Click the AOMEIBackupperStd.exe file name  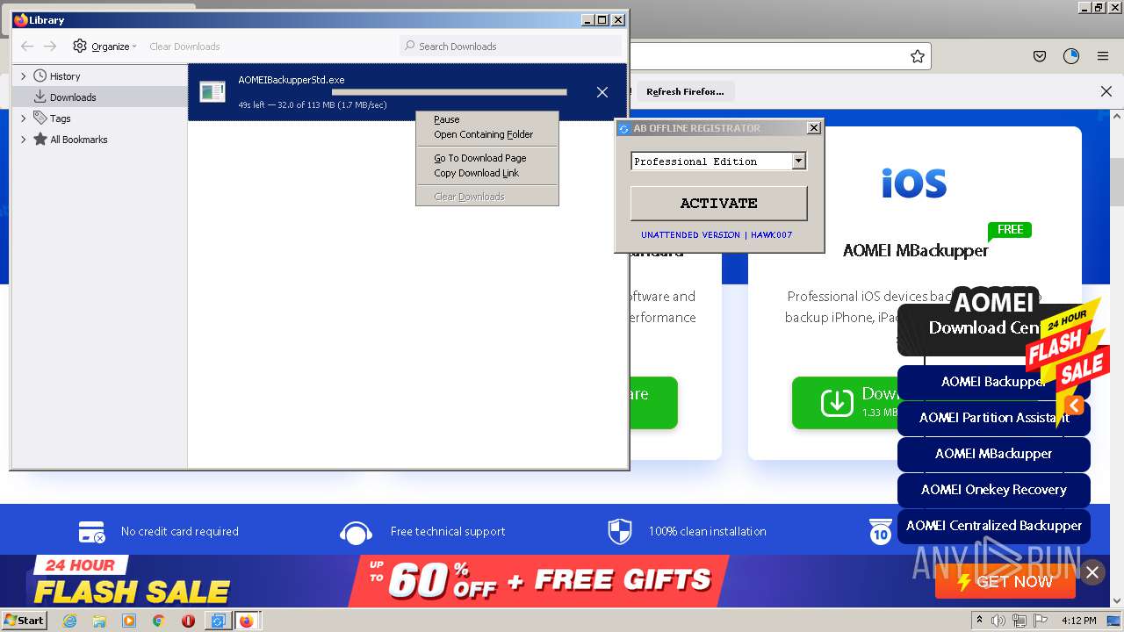pyautogui.click(x=292, y=80)
